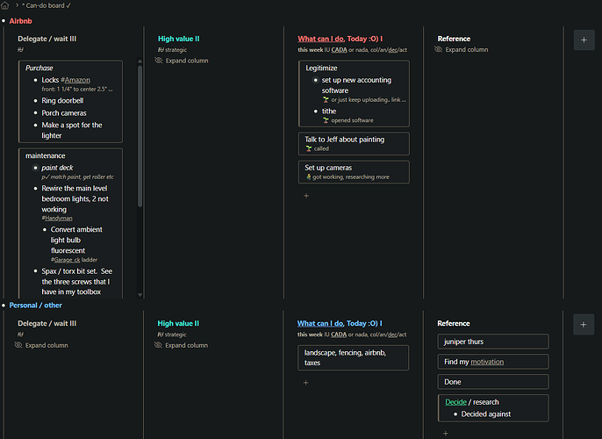Click bullet beside Make a spot for lighter

pos(35,126)
